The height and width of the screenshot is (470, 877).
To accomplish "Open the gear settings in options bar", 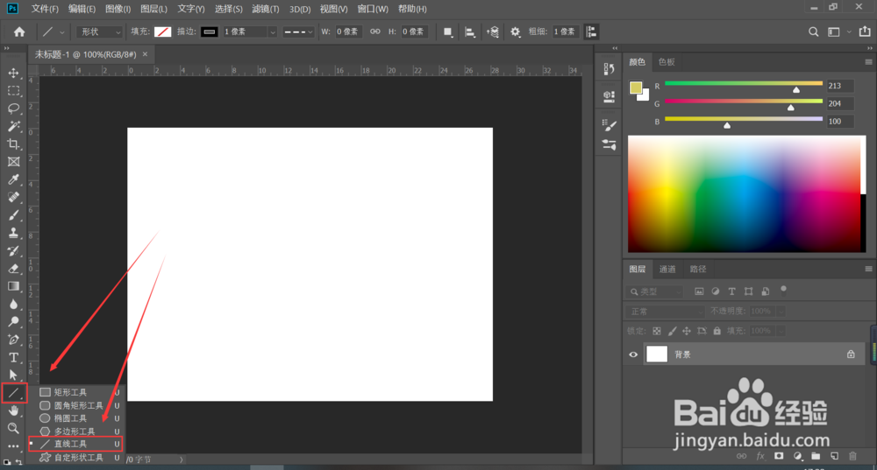I will pyautogui.click(x=515, y=32).
